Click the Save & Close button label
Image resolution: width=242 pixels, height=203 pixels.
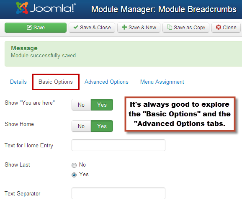(x=95, y=28)
